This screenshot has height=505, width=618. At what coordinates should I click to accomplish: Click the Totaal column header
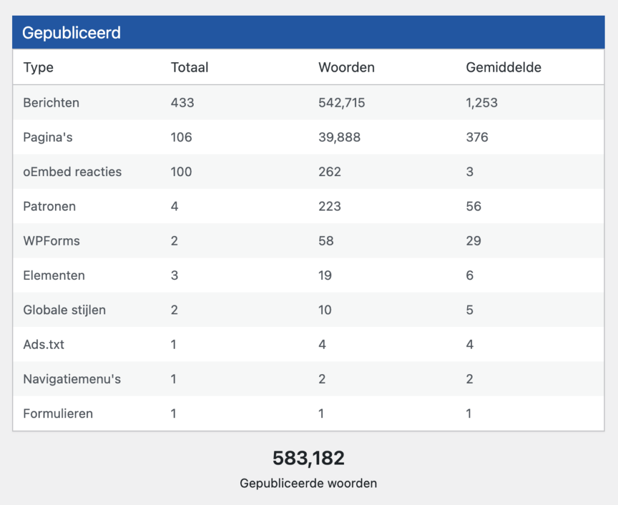[x=190, y=68]
